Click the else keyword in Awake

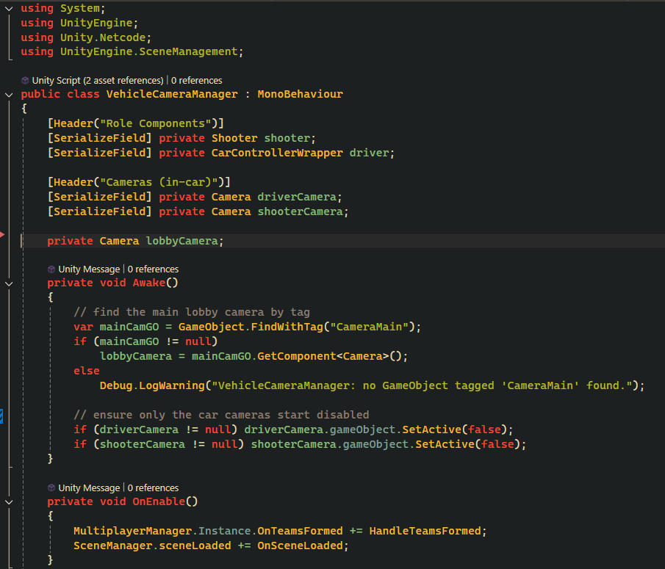coord(87,372)
